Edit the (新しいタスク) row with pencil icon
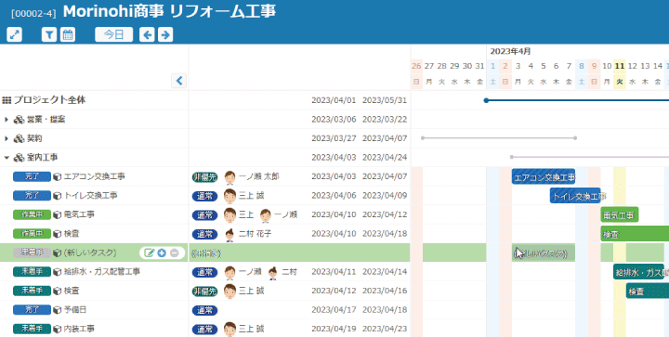 point(149,253)
